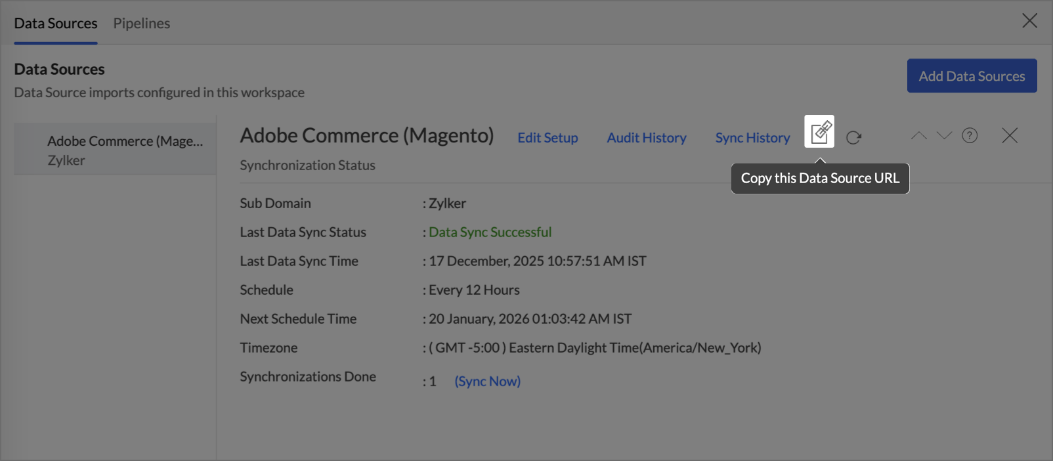The height and width of the screenshot is (461, 1053).
Task: Click the refresh icon beside Sync History
Action: [853, 137]
